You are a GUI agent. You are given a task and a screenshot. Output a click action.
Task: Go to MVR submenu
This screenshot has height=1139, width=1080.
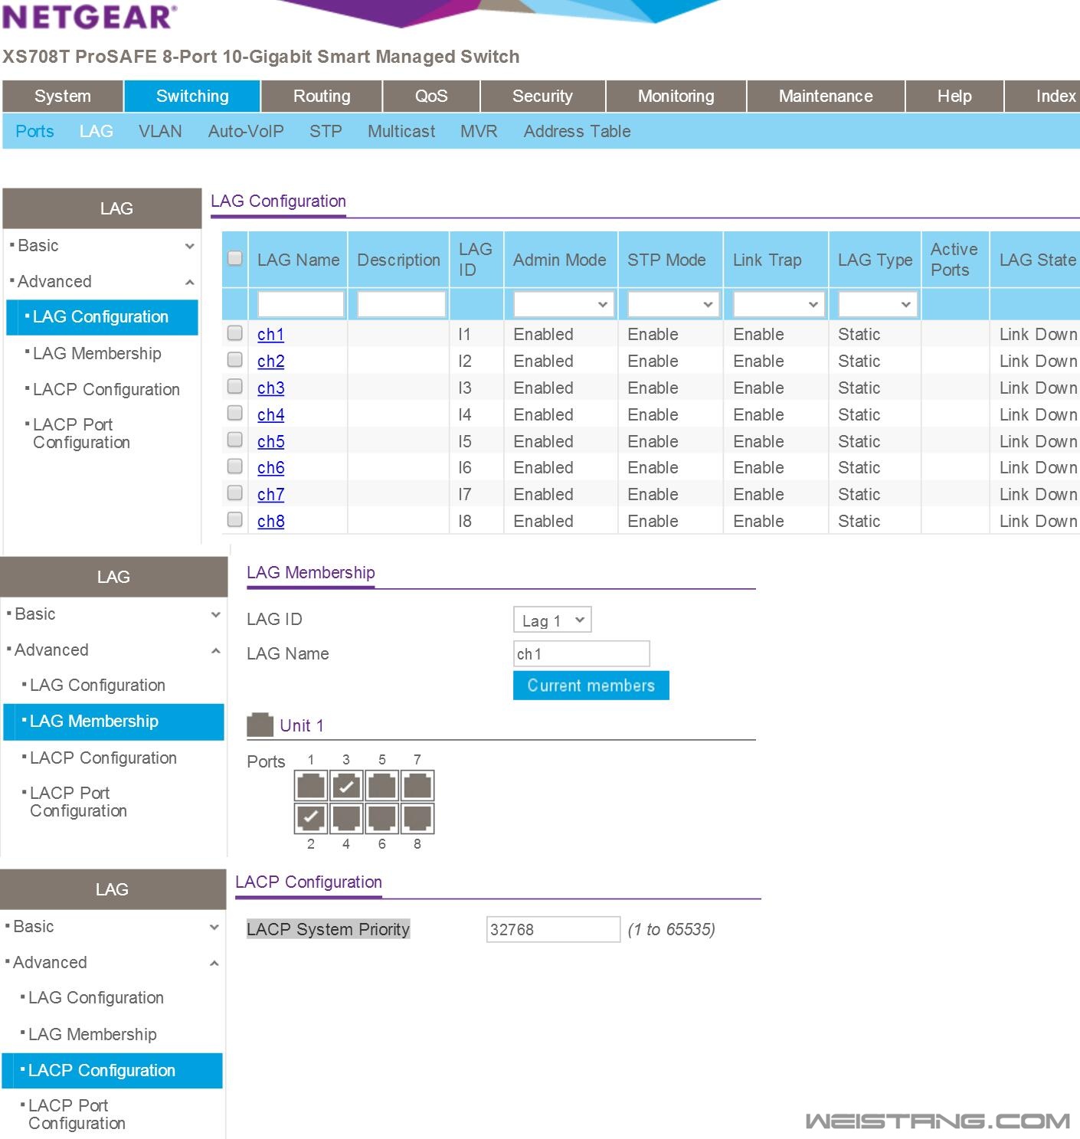[x=479, y=132]
